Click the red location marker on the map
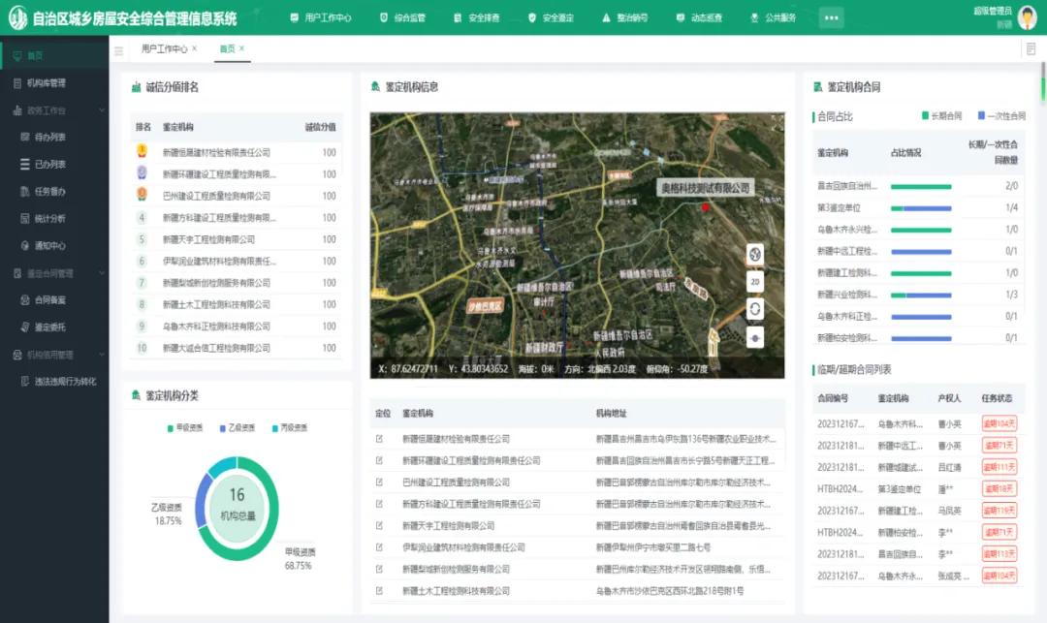 (x=706, y=207)
